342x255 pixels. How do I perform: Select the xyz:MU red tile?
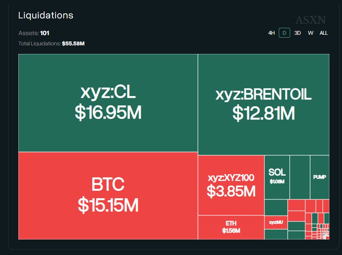pyautogui.click(x=276, y=222)
